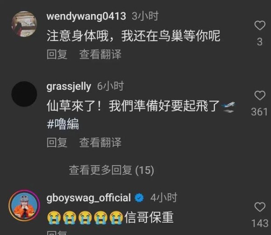Tap the 361 like count on grassjelly's comment
The width and height of the screenshot is (271, 235).
tap(259, 112)
